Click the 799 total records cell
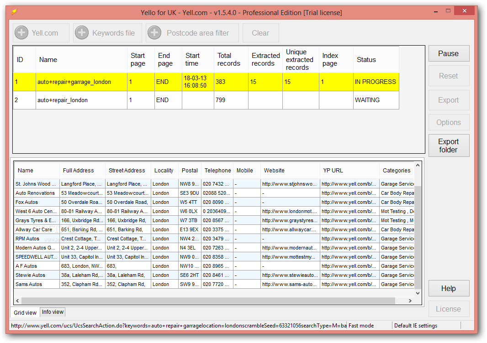This screenshot has width=487, height=343. [x=231, y=100]
